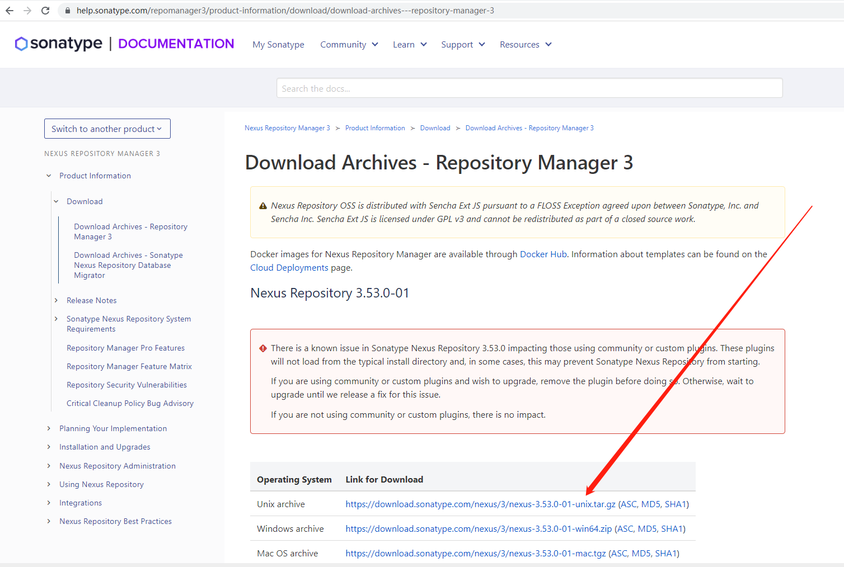Expand the Release Notes section

tap(56, 300)
